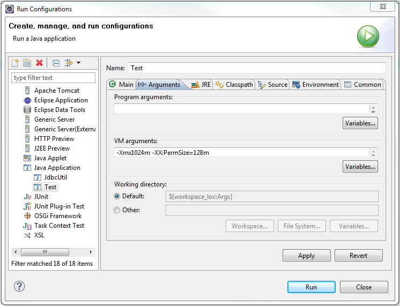Collapse all configurations icon
Viewport: 400px width, 306px height.
click(56, 63)
